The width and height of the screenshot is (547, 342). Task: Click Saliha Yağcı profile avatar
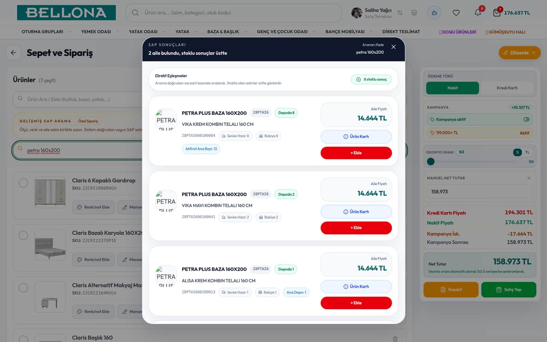coord(356,13)
